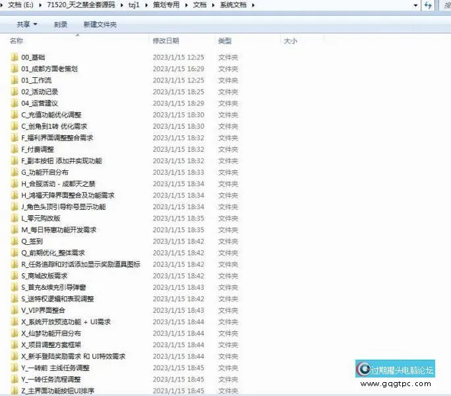This screenshot has height=396, width=451.
Task: Select the folder name H_鸿福天降界面整合及功能需求
Action: [68, 195]
